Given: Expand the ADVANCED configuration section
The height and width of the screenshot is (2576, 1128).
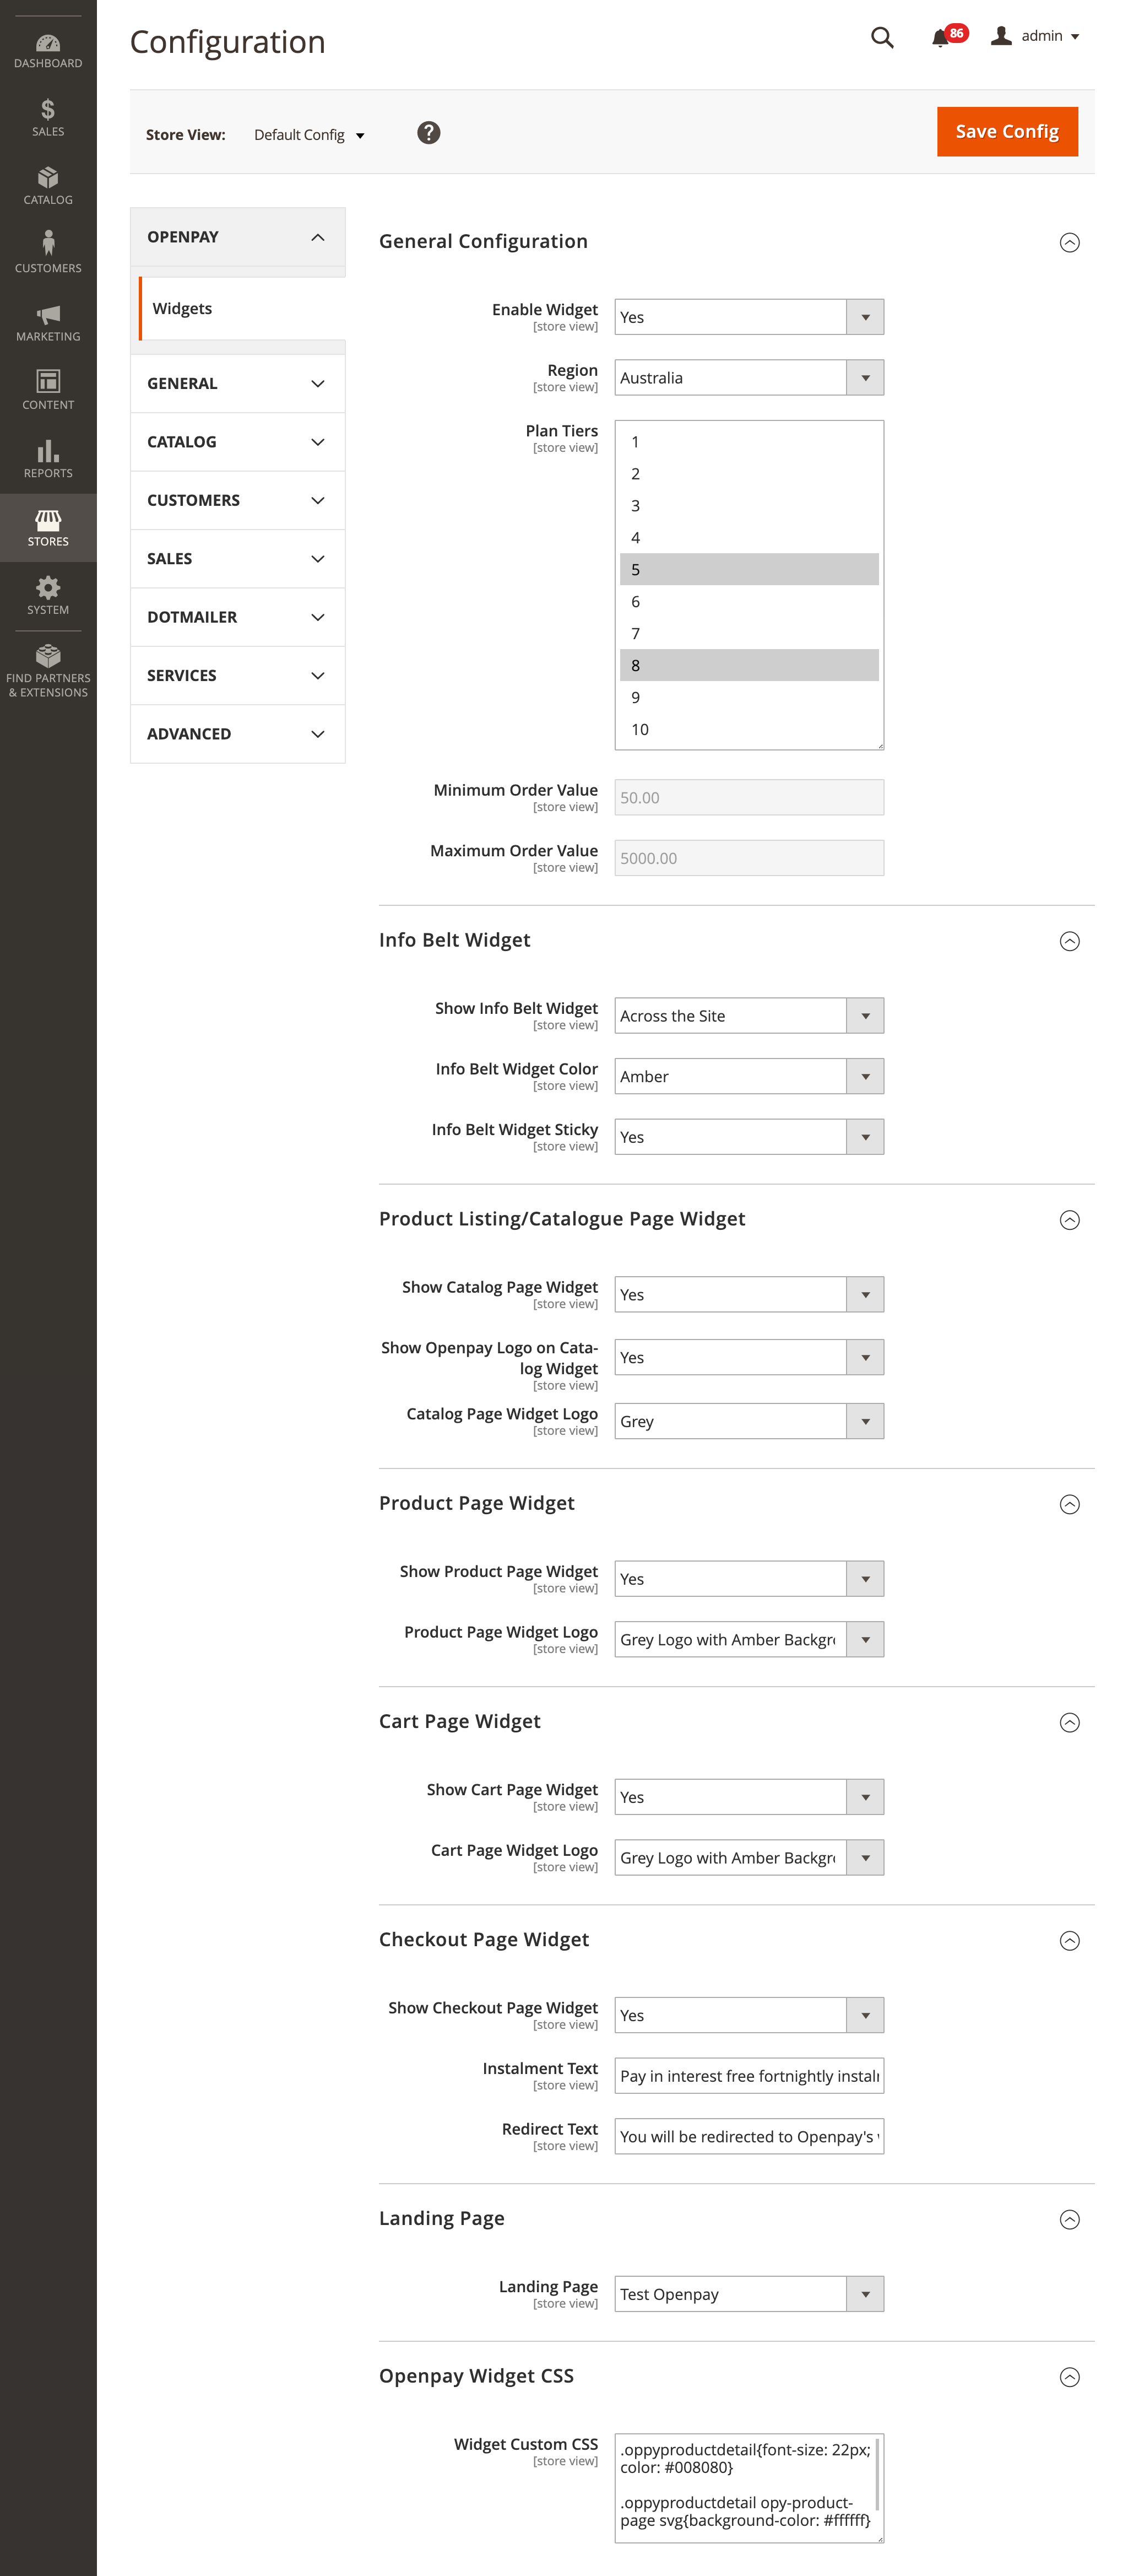Looking at the screenshot, I should tap(237, 733).
